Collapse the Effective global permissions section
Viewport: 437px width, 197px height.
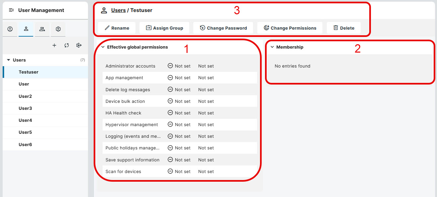(103, 47)
